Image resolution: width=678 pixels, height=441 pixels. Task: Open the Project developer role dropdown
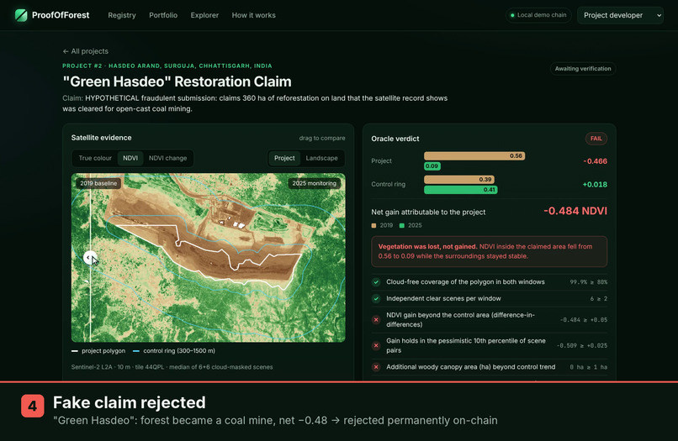tap(620, 15)
